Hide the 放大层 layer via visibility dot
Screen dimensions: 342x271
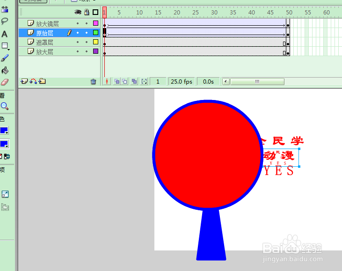pyautogui.click(x=78, y=51)
